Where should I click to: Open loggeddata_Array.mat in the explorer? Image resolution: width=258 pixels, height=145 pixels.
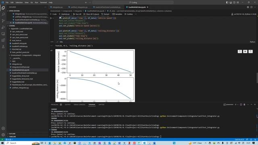click(21, 76)
